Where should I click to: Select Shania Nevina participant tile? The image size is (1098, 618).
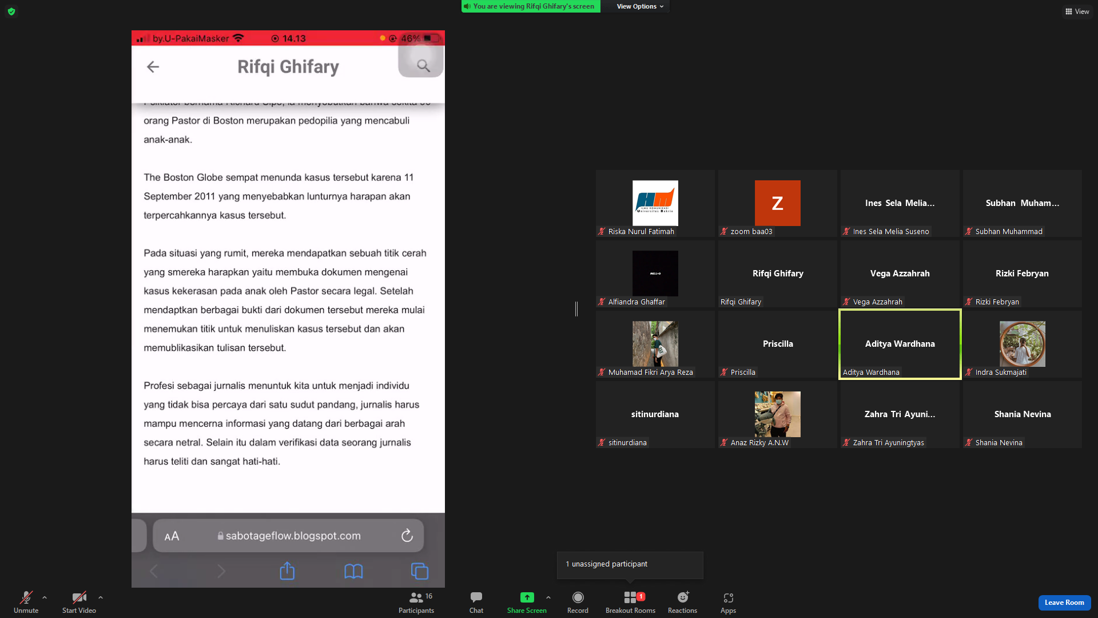point(1022,414)
